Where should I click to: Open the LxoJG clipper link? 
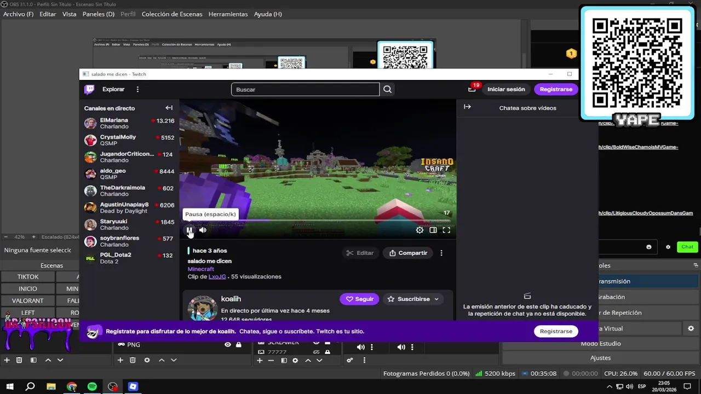217,276
